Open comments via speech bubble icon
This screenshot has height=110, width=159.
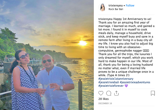(109, 93)
